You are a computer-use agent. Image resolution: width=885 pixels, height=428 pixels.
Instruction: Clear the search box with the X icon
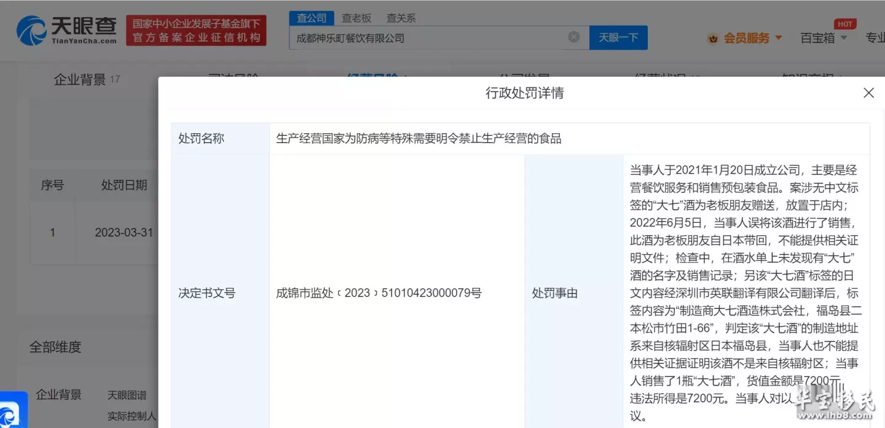point(573,37)
